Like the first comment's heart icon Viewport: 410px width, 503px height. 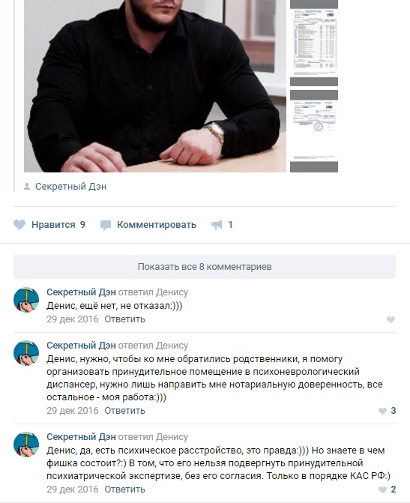pos(391,319)
